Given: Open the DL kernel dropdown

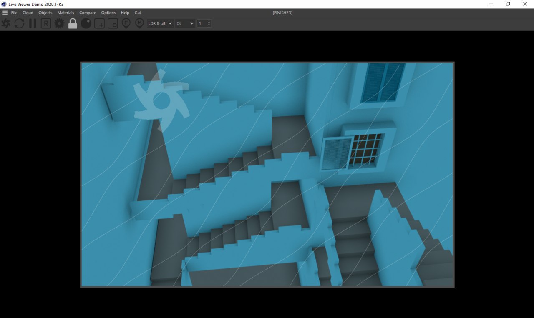Looking at the screenshot, I should [x=185, y=23].
